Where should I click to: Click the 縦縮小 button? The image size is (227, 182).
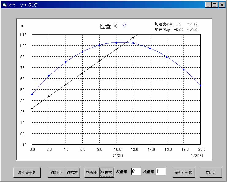[56, 173]
